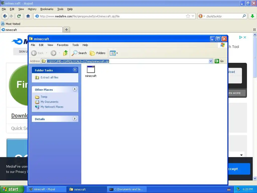Open the Back history dropdown arrow in explorer
This screenshot has height=193, width=257.
tap(46, 53)
